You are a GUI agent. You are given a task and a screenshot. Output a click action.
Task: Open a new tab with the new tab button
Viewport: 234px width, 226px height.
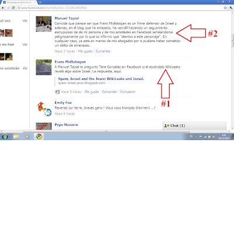click(x=40, y=2)
